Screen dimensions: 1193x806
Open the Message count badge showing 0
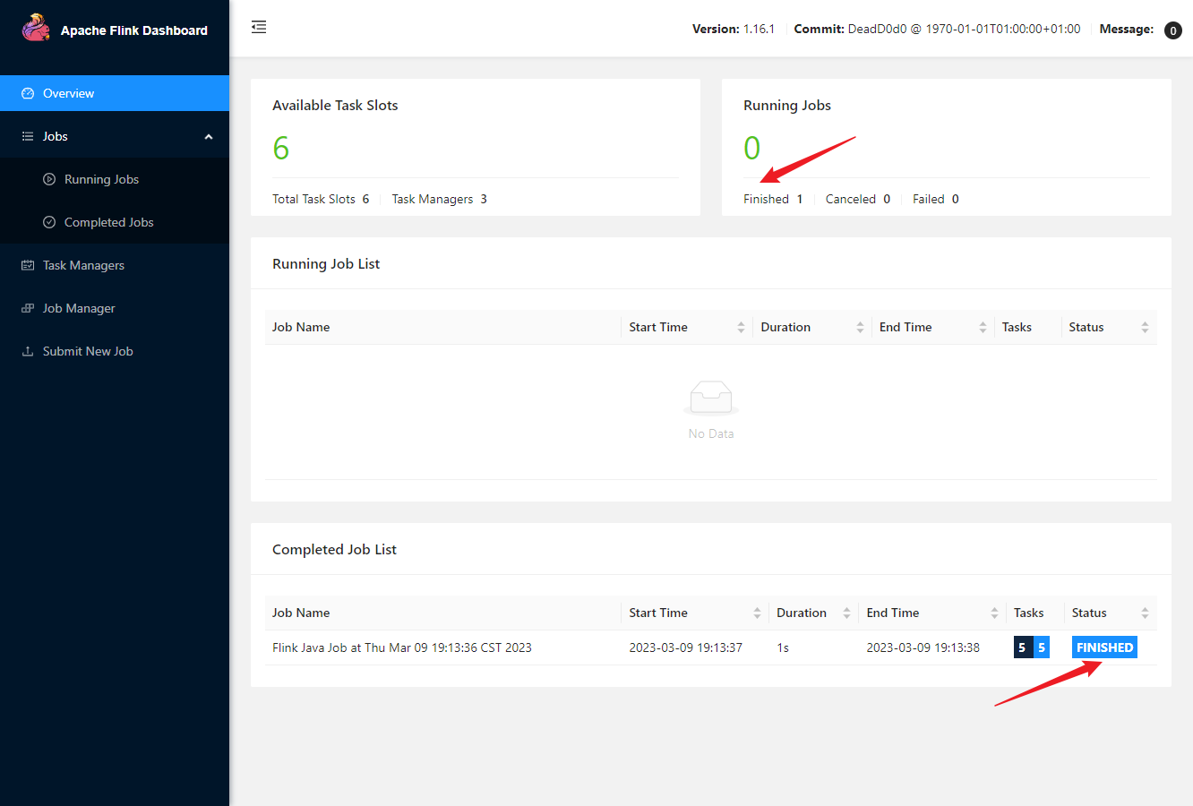click(x=1172, y=30)
